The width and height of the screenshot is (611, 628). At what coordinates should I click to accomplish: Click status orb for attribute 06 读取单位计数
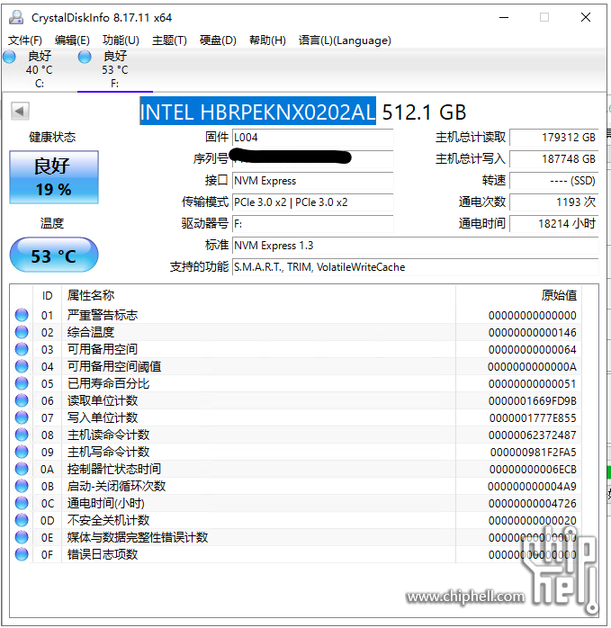click(22, 400)
